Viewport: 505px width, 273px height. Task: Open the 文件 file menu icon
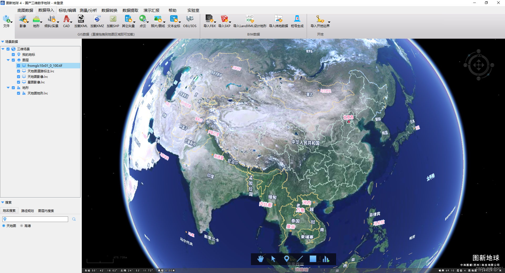point(6,19)
